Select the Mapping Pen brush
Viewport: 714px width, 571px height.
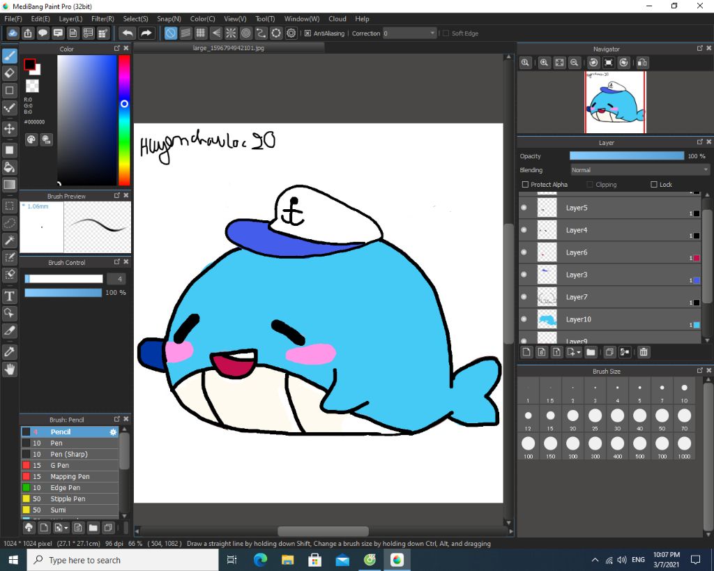tap(70, 476)
